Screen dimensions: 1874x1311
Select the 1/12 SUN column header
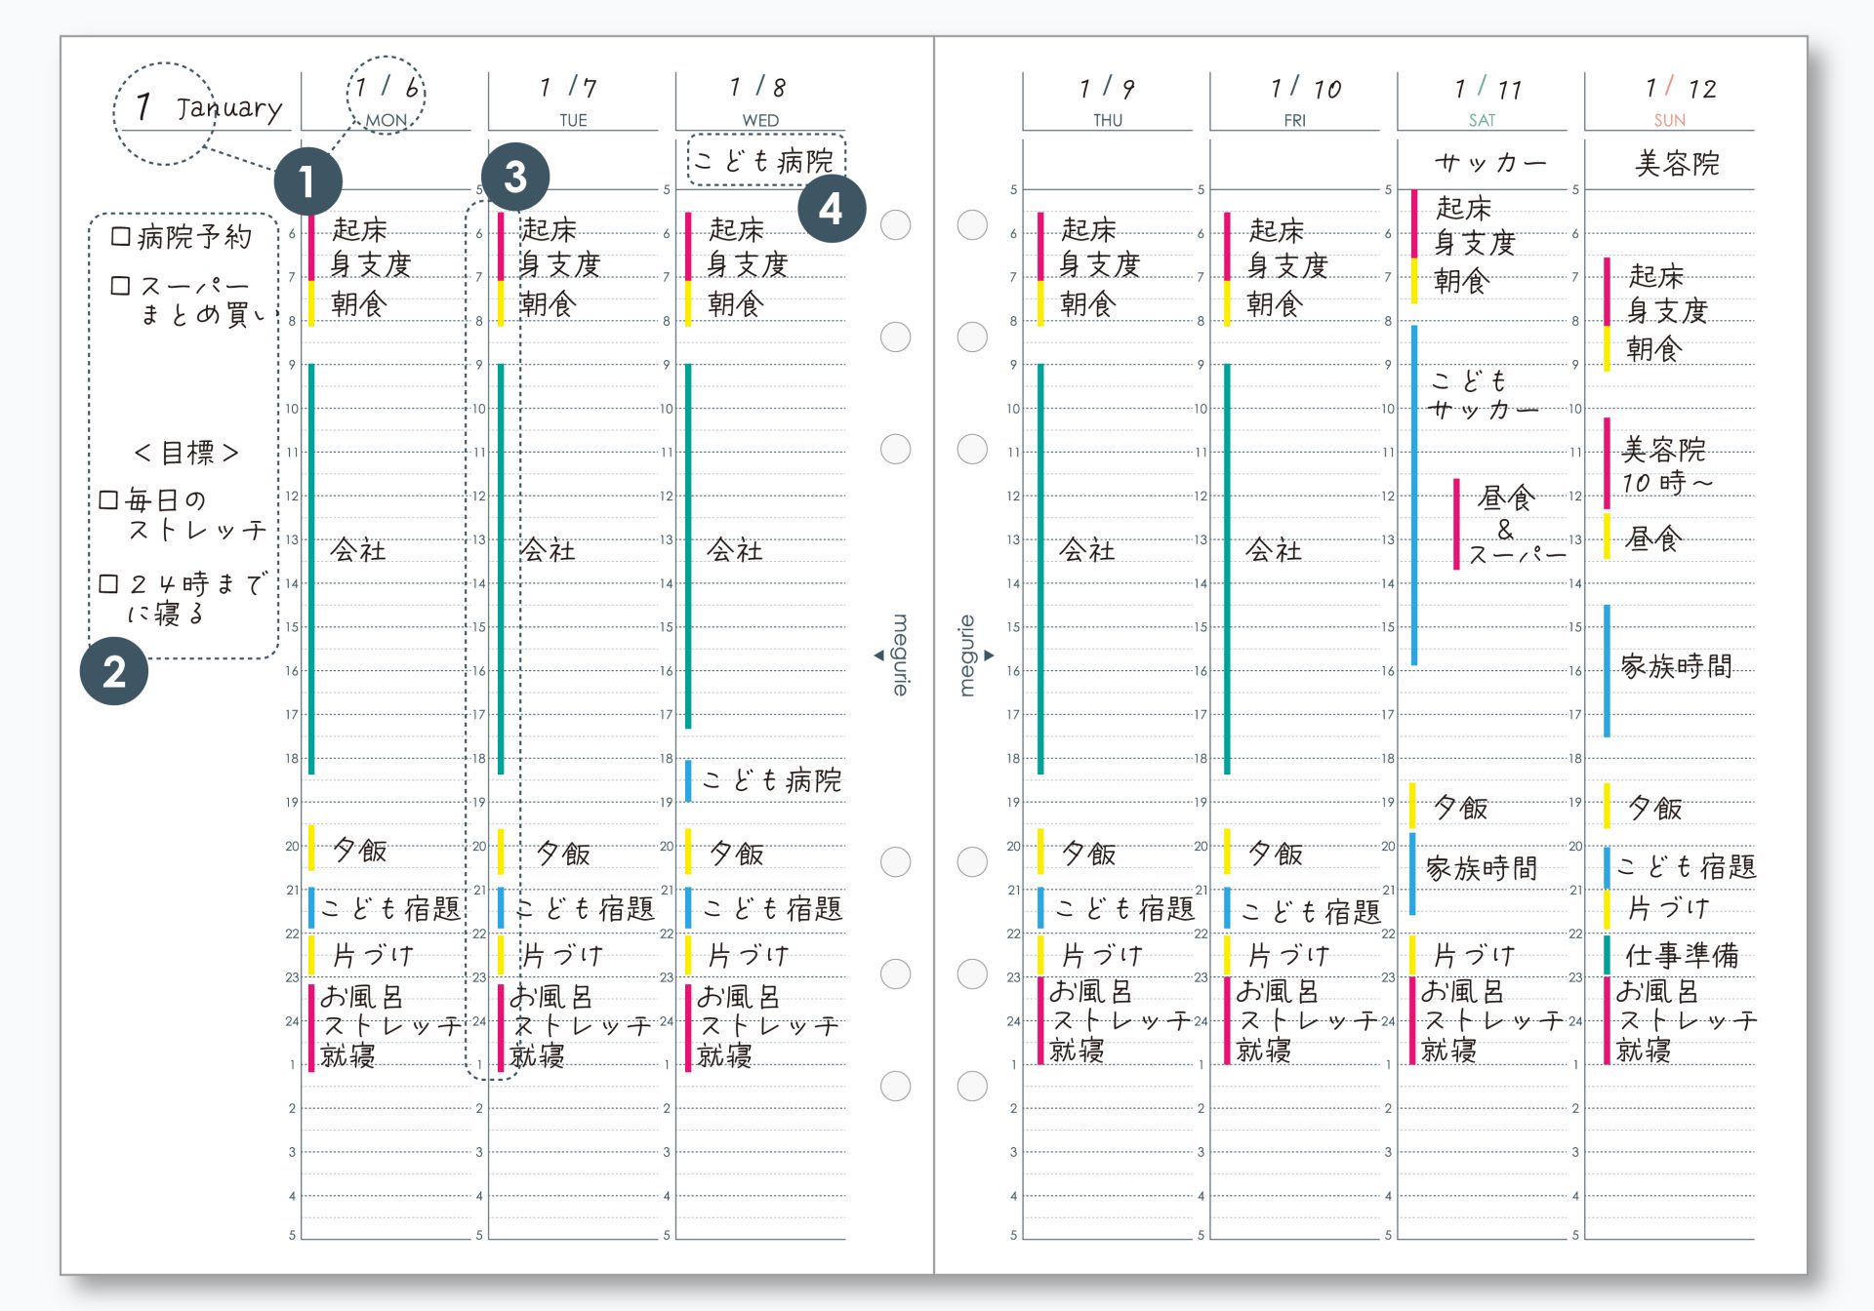click(1670, 101)
